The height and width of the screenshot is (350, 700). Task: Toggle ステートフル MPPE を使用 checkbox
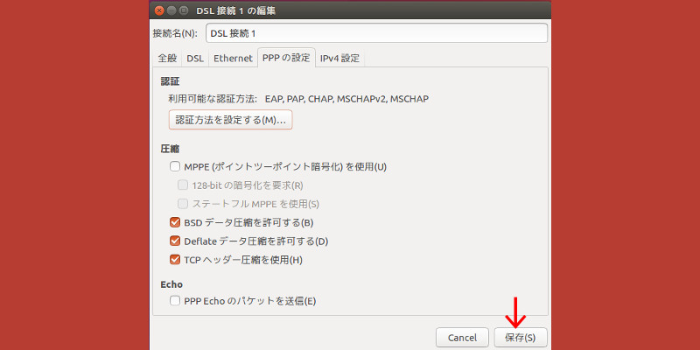[183, 204]
